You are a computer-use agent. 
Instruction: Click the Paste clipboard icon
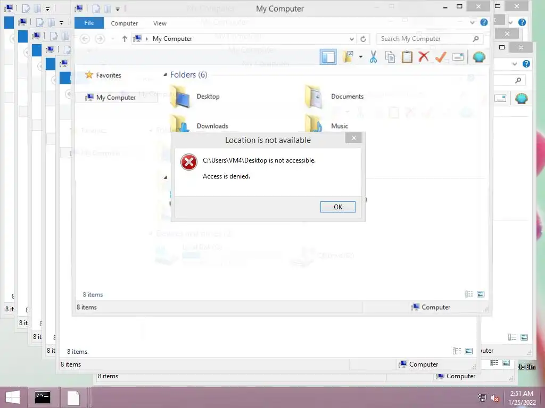407,56
